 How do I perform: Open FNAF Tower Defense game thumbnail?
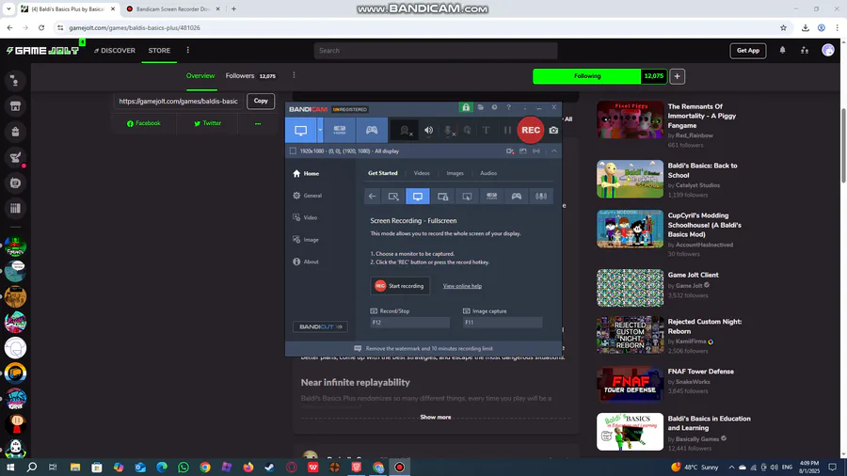630,384
